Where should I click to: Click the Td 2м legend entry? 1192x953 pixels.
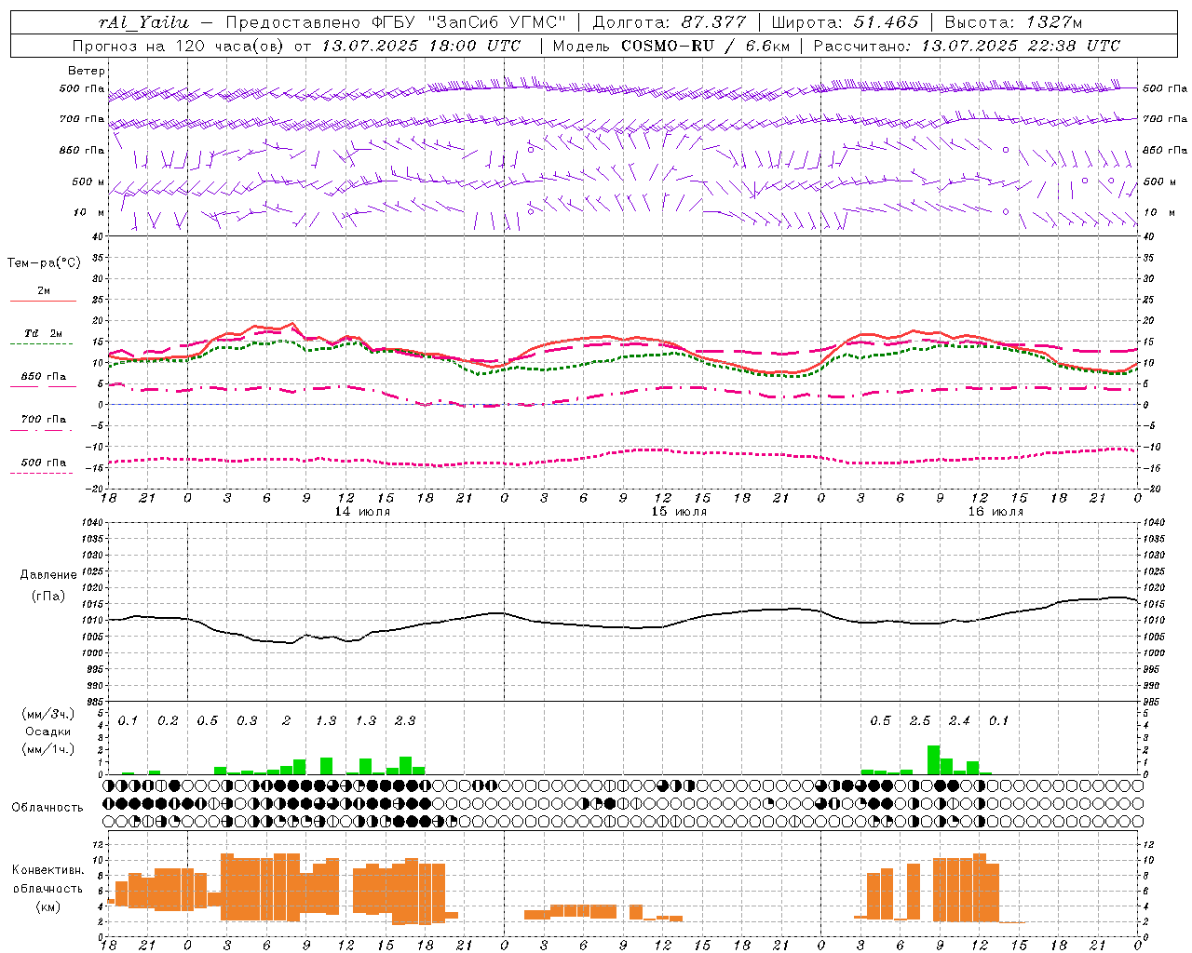(x=44, y=333)
